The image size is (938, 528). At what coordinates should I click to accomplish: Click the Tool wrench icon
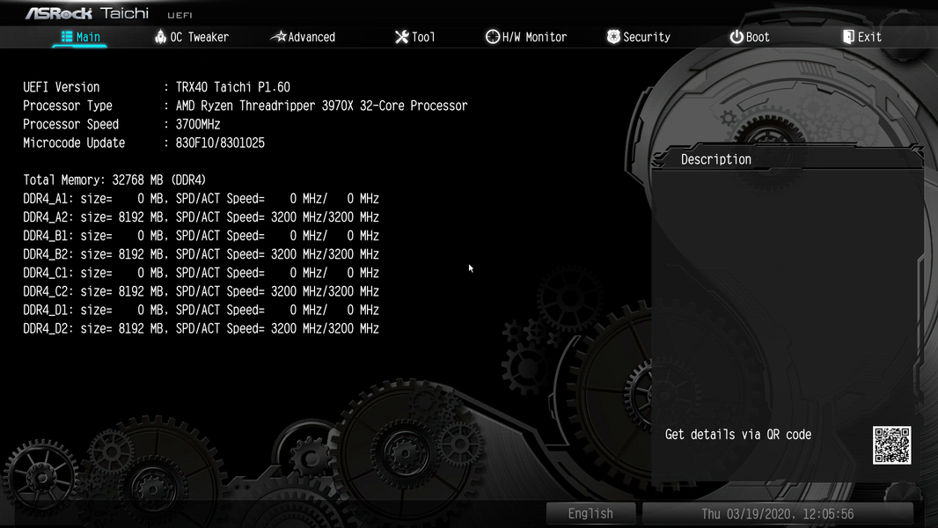tap(402, 37)
